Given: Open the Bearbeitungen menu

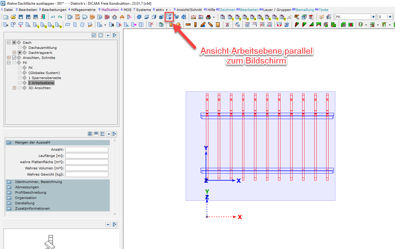Looking at the screenshot, I should [54, 9].
